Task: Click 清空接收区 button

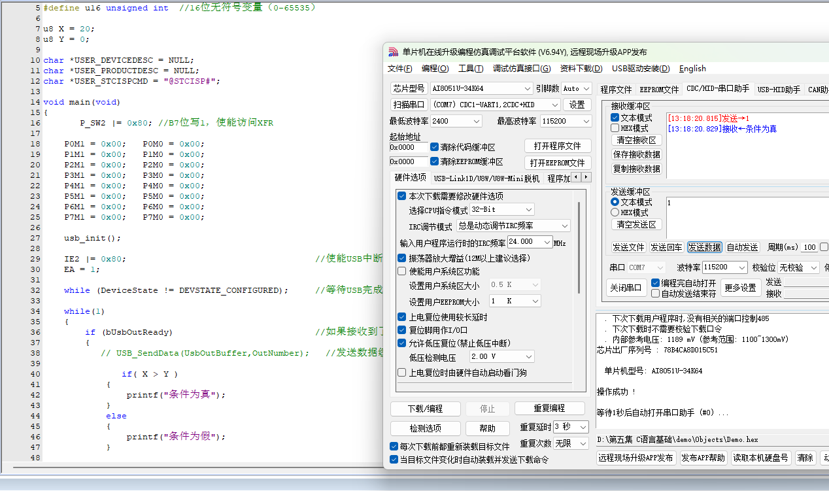Action: coord(636,140)
